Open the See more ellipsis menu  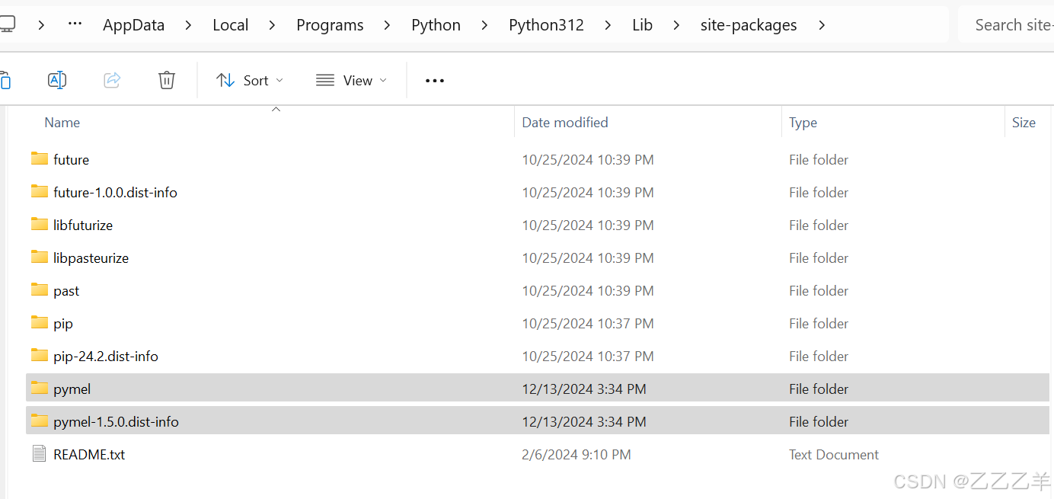435,81
